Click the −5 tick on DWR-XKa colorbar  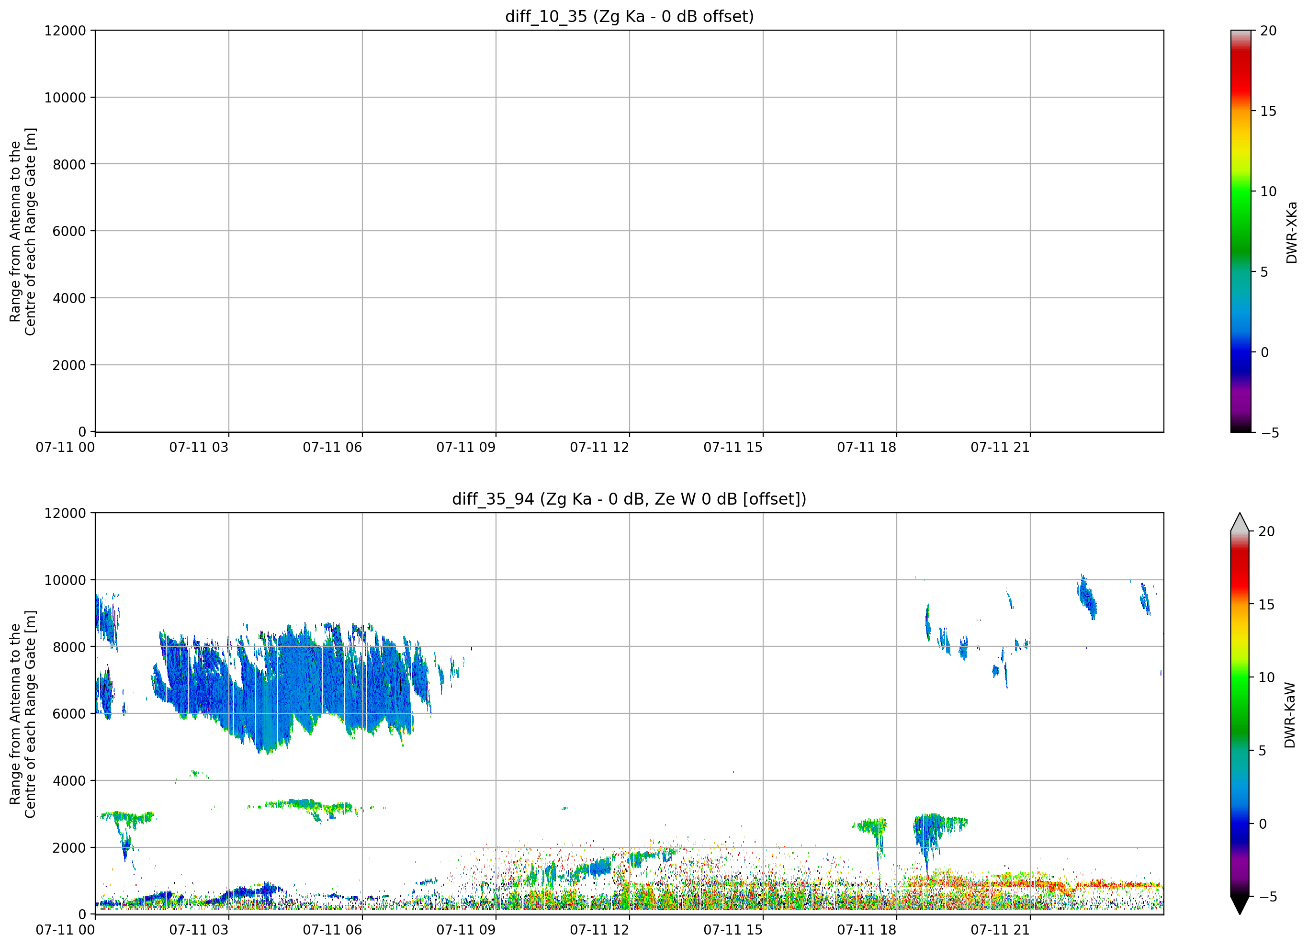(1269, 432)
